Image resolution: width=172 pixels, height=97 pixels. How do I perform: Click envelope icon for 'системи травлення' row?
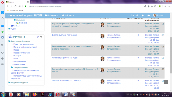(163, 47)
